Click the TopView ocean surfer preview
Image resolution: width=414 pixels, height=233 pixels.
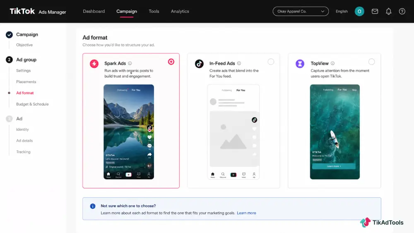[335, 132]
